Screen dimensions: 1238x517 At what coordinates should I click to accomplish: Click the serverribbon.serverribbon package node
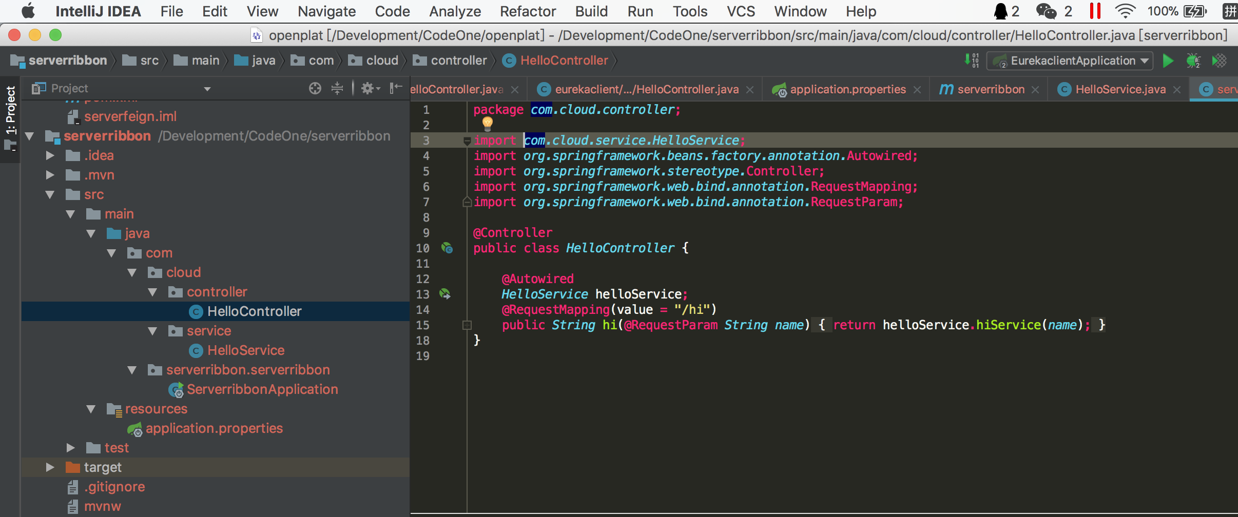248,370
